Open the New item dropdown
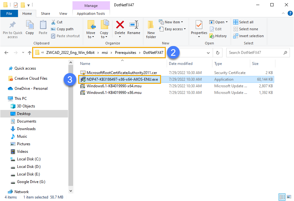 (x=171, y=22)
